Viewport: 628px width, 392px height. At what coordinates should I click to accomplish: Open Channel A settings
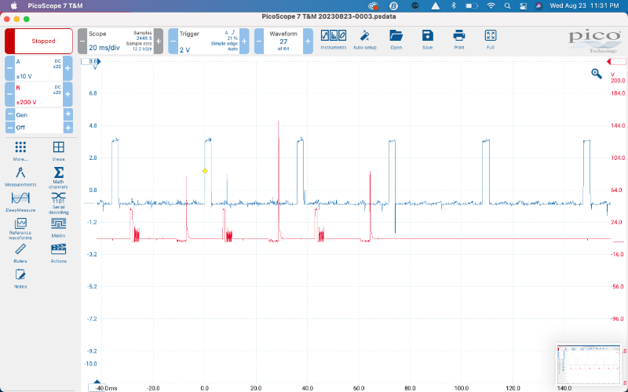tap(38, 68)
